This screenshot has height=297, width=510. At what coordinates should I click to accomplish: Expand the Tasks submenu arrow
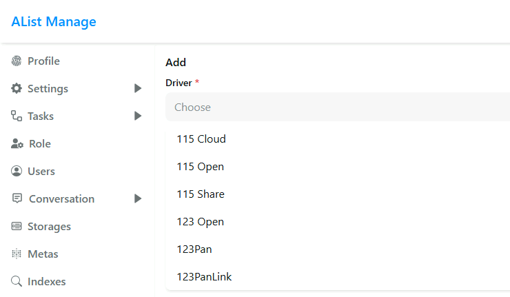[138, 116]
